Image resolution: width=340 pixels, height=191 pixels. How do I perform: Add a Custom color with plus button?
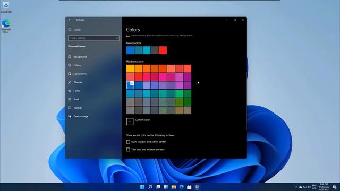[130, 121]
